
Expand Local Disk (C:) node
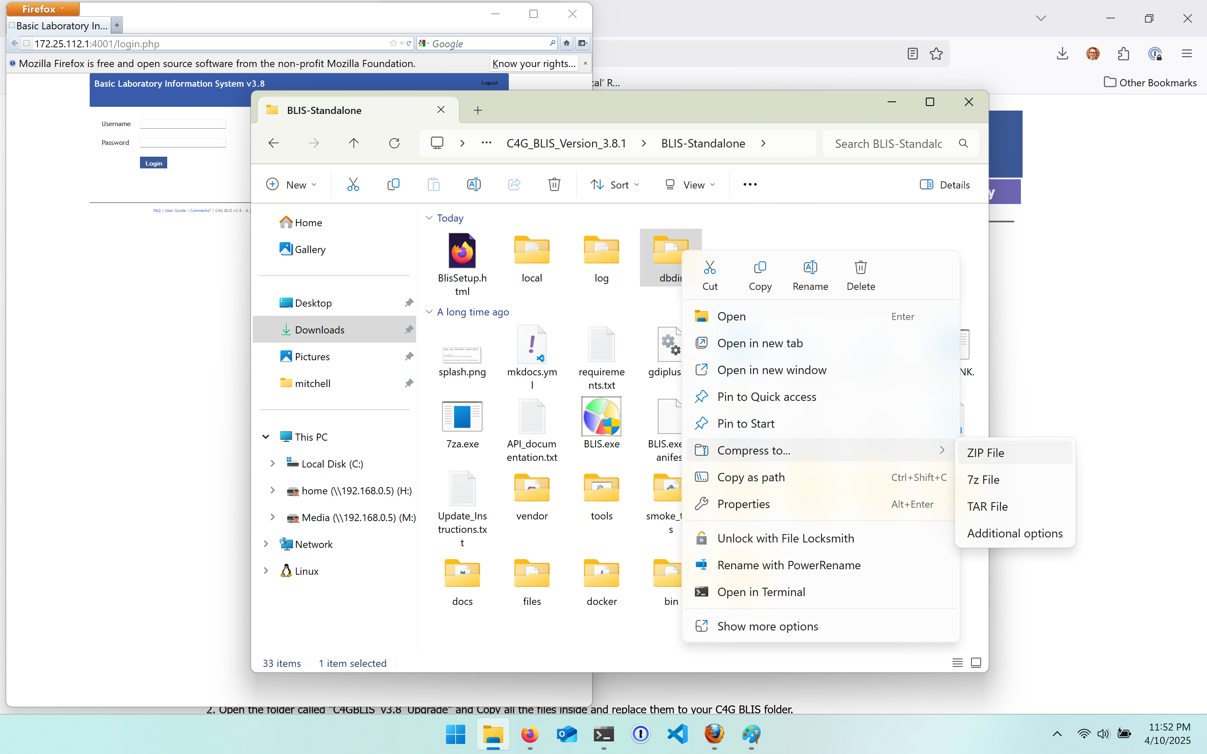272,464
